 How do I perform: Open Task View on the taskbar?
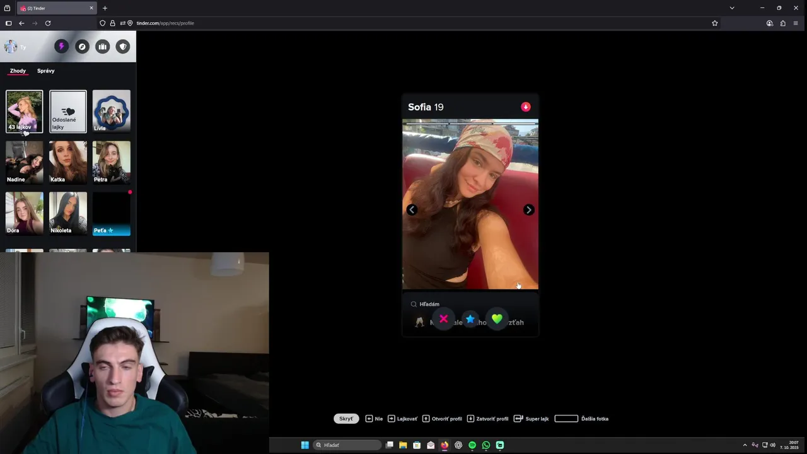[x=390, y=445]
